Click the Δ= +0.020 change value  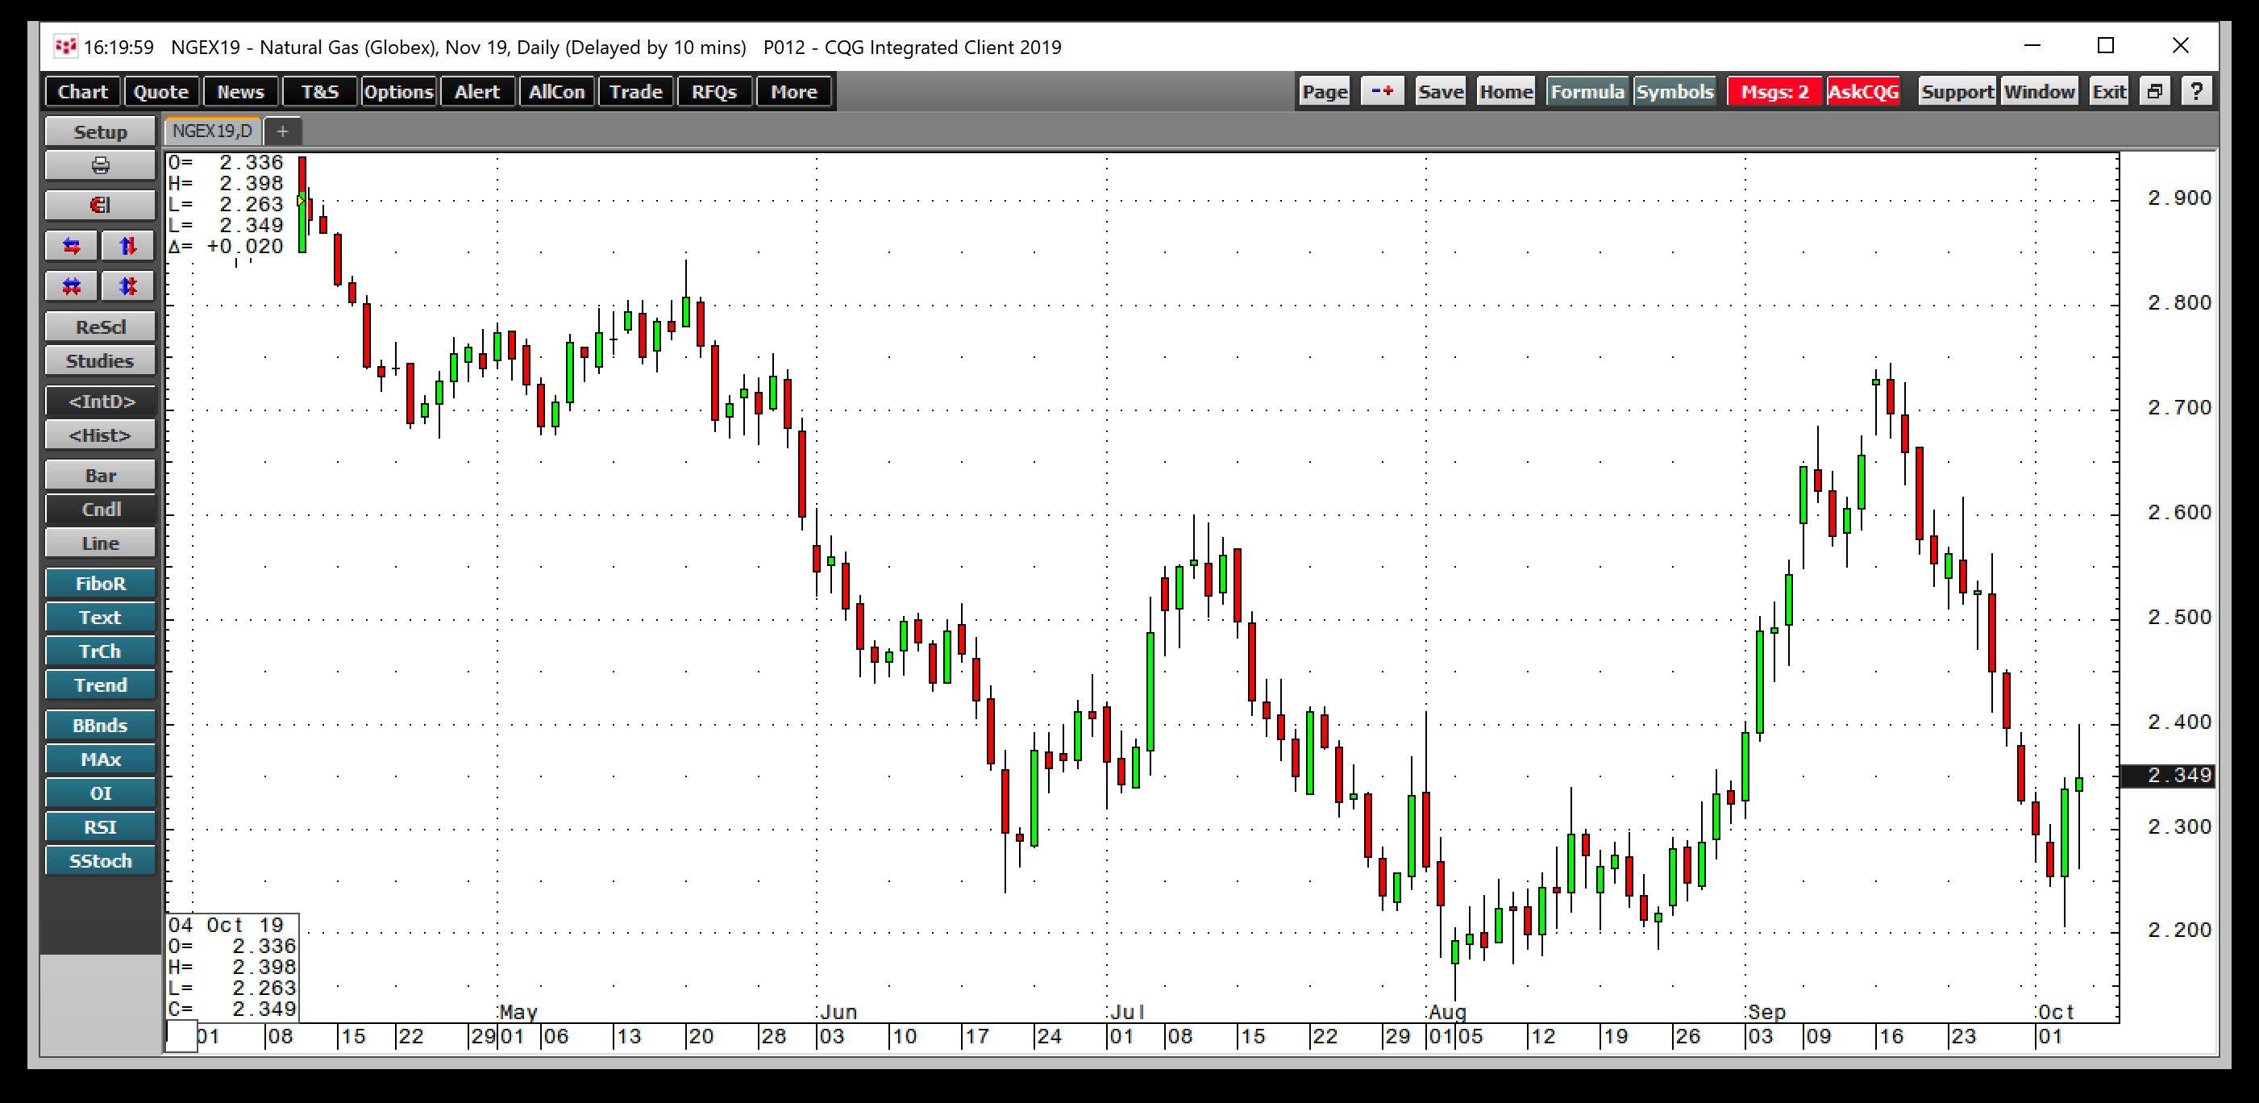227,247
